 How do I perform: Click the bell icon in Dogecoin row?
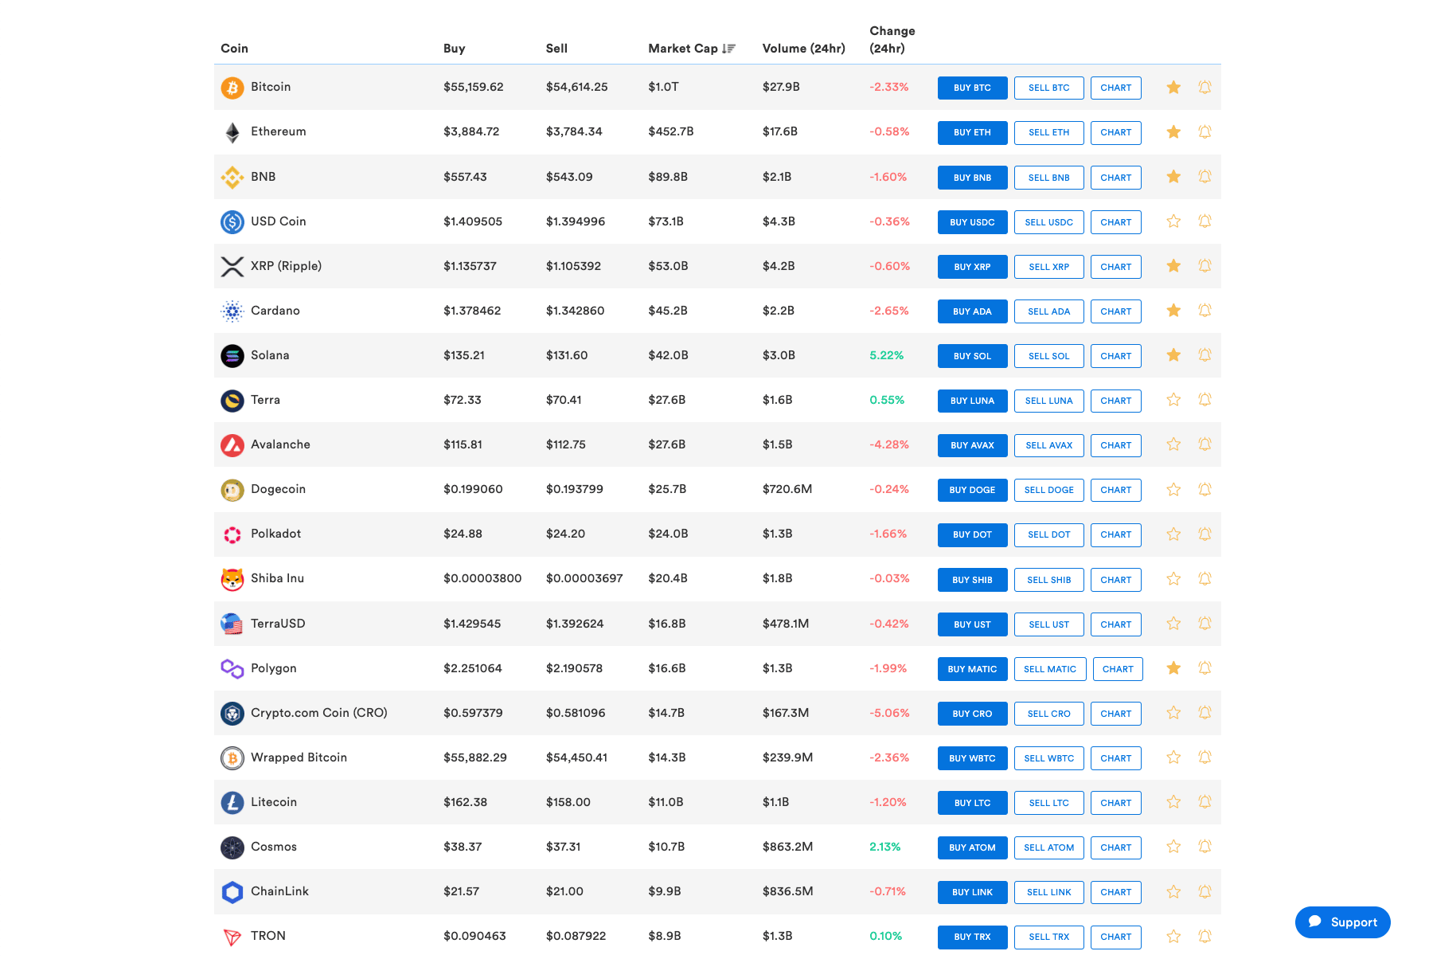click(1204, 489)
